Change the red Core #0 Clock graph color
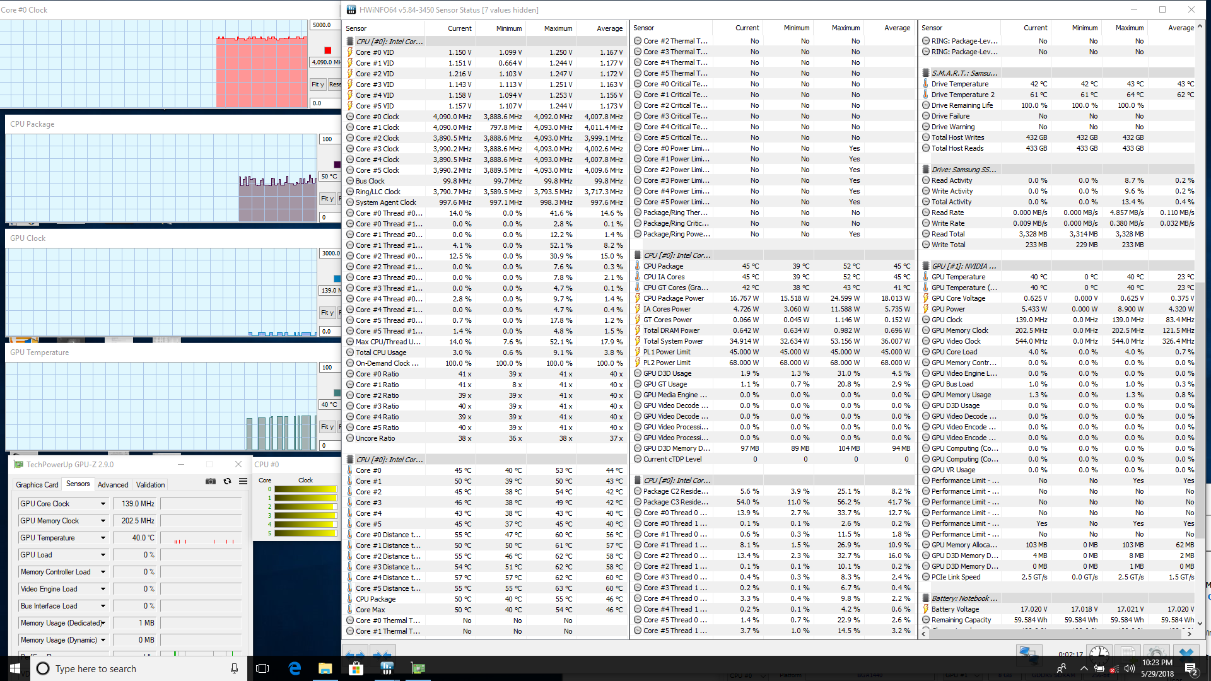 coord(327,50)
